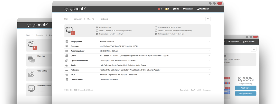
Task: Open the Max Muster user menu
Action: [x=203, y=9]
